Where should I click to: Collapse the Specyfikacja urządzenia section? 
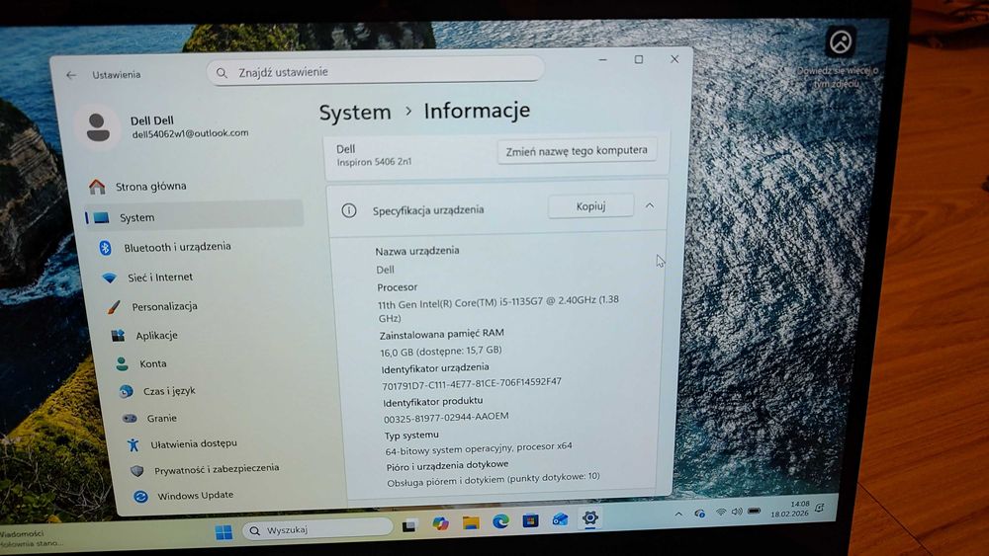[x=649, y=205]
